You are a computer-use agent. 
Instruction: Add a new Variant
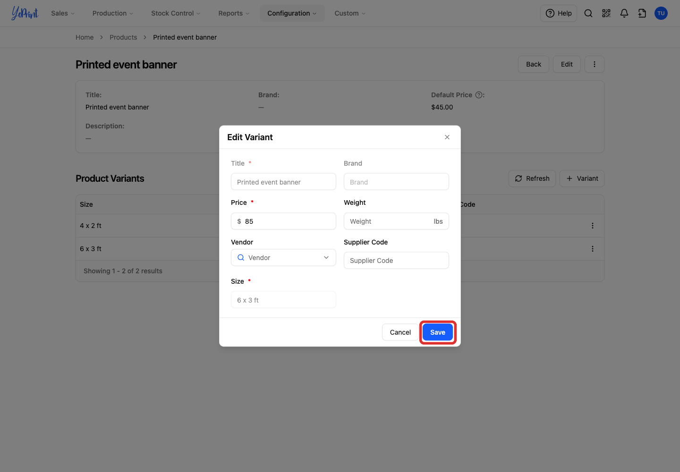point(582,178)
